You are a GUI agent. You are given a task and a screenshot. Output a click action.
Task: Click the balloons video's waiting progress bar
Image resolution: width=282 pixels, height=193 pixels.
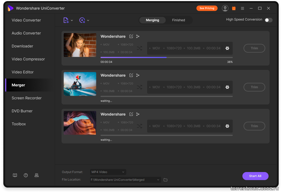tap(167, 96)
